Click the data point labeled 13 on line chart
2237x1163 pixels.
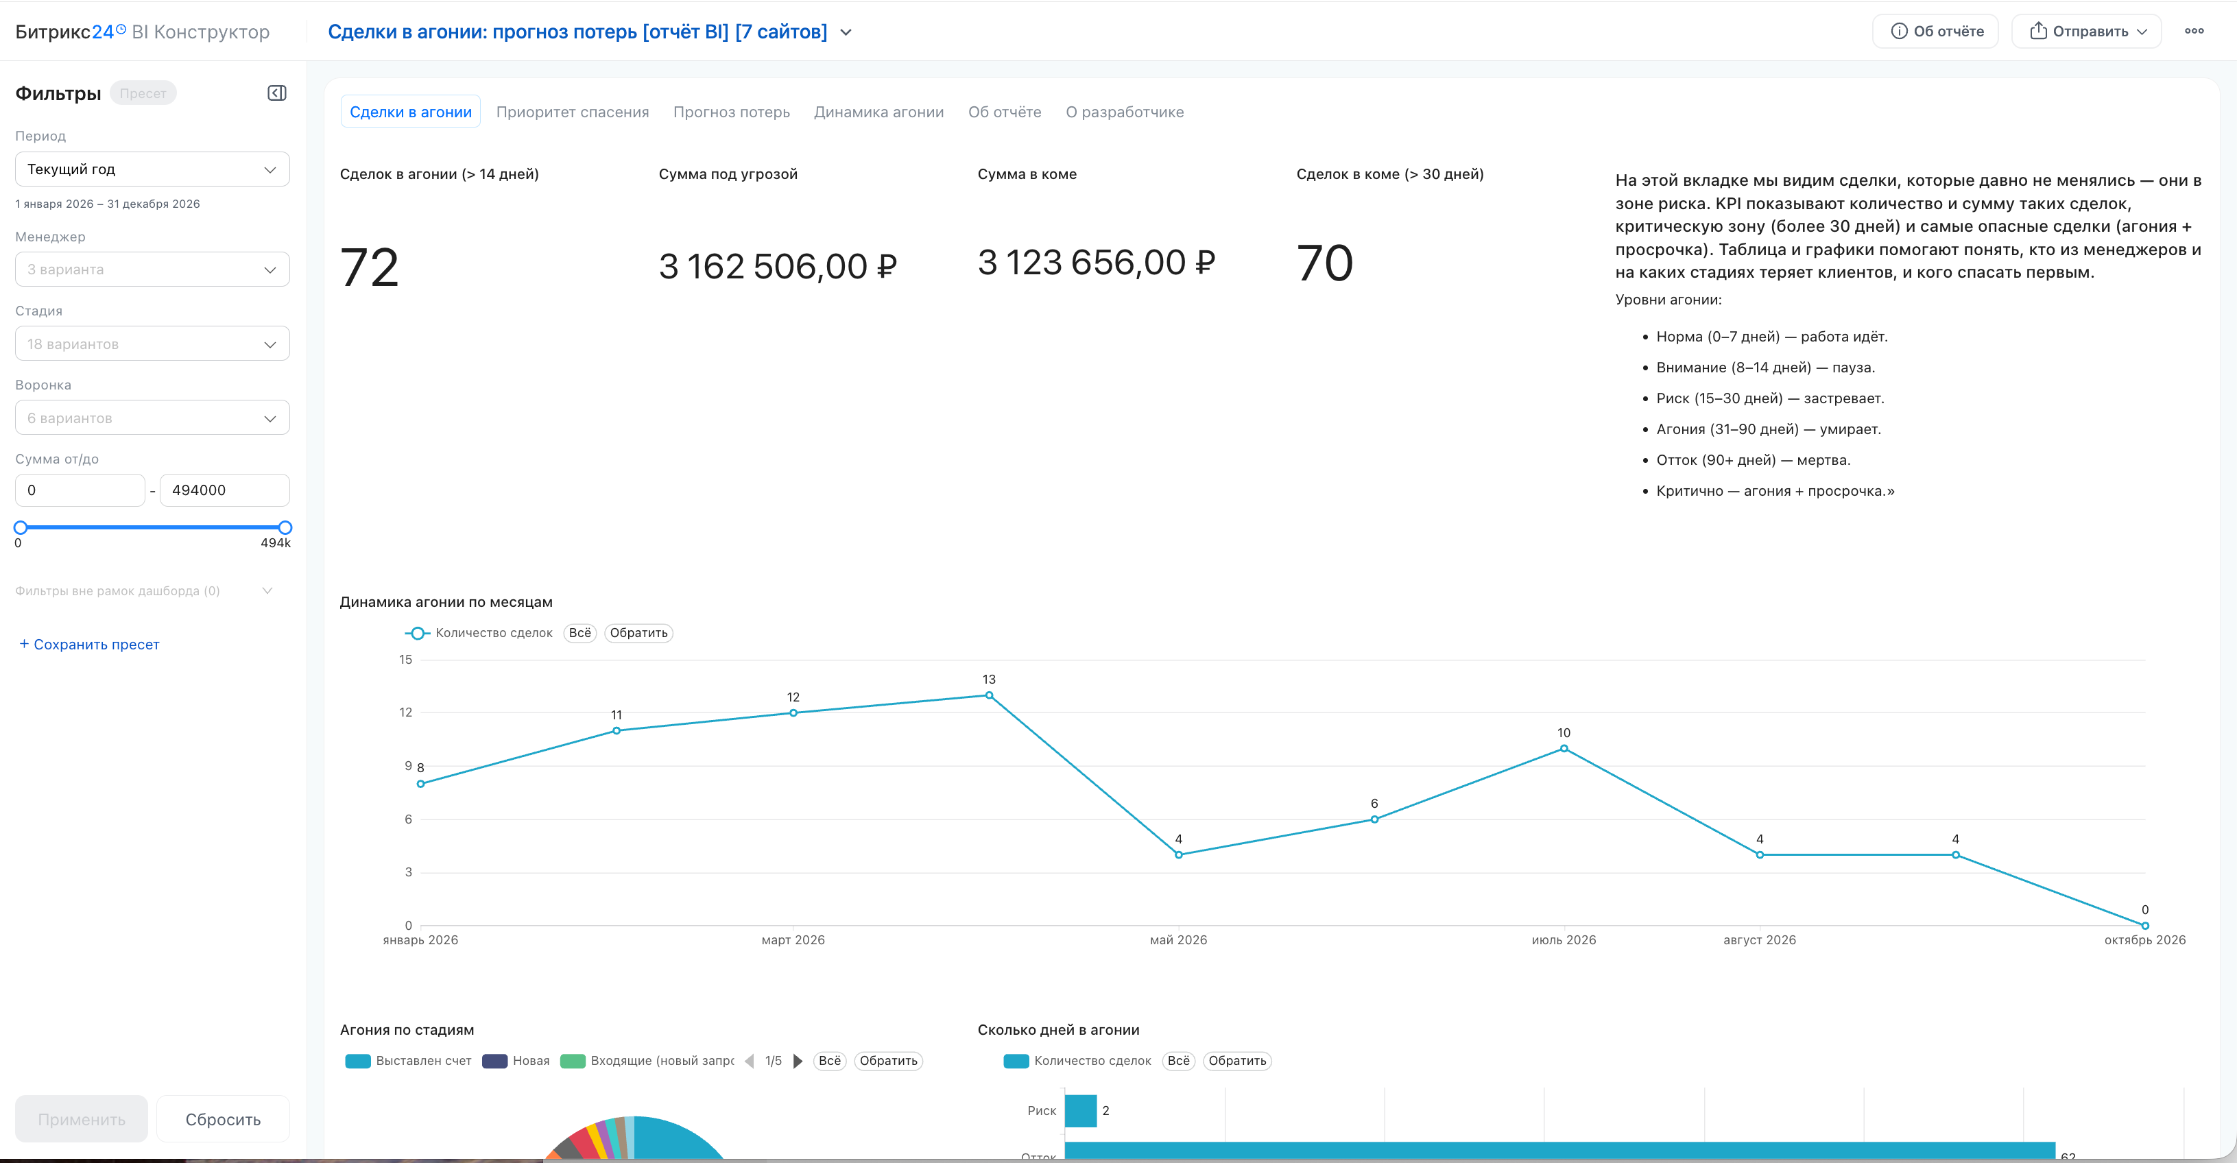(x=989, y=696)
